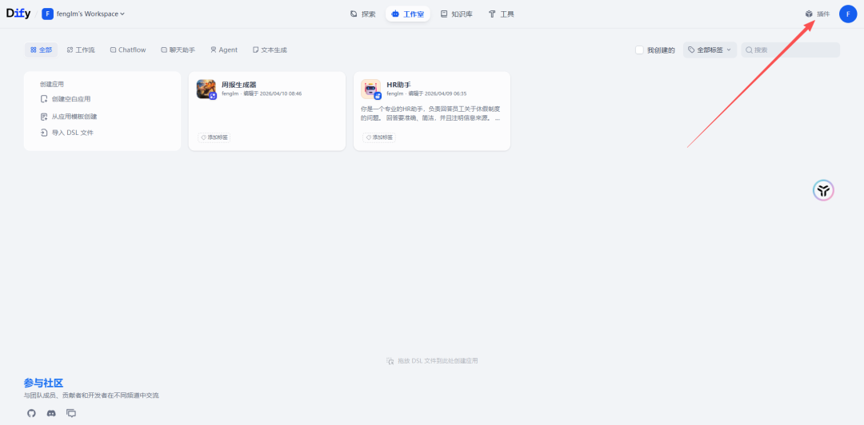Image resolution: width=864 pixels, height=425 pixels.
Task: Filter apps by 工作流
Action: (81, 50)
